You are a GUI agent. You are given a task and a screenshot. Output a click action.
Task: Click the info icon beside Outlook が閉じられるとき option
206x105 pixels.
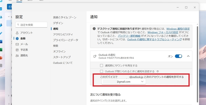(158, 71)
